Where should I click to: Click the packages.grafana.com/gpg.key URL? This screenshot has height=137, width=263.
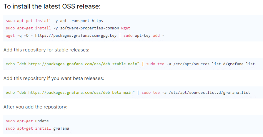click(76, 36)
